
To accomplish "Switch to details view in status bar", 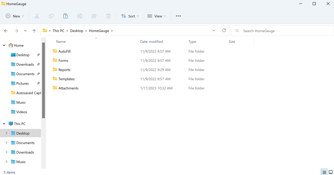I will point(324,172).
